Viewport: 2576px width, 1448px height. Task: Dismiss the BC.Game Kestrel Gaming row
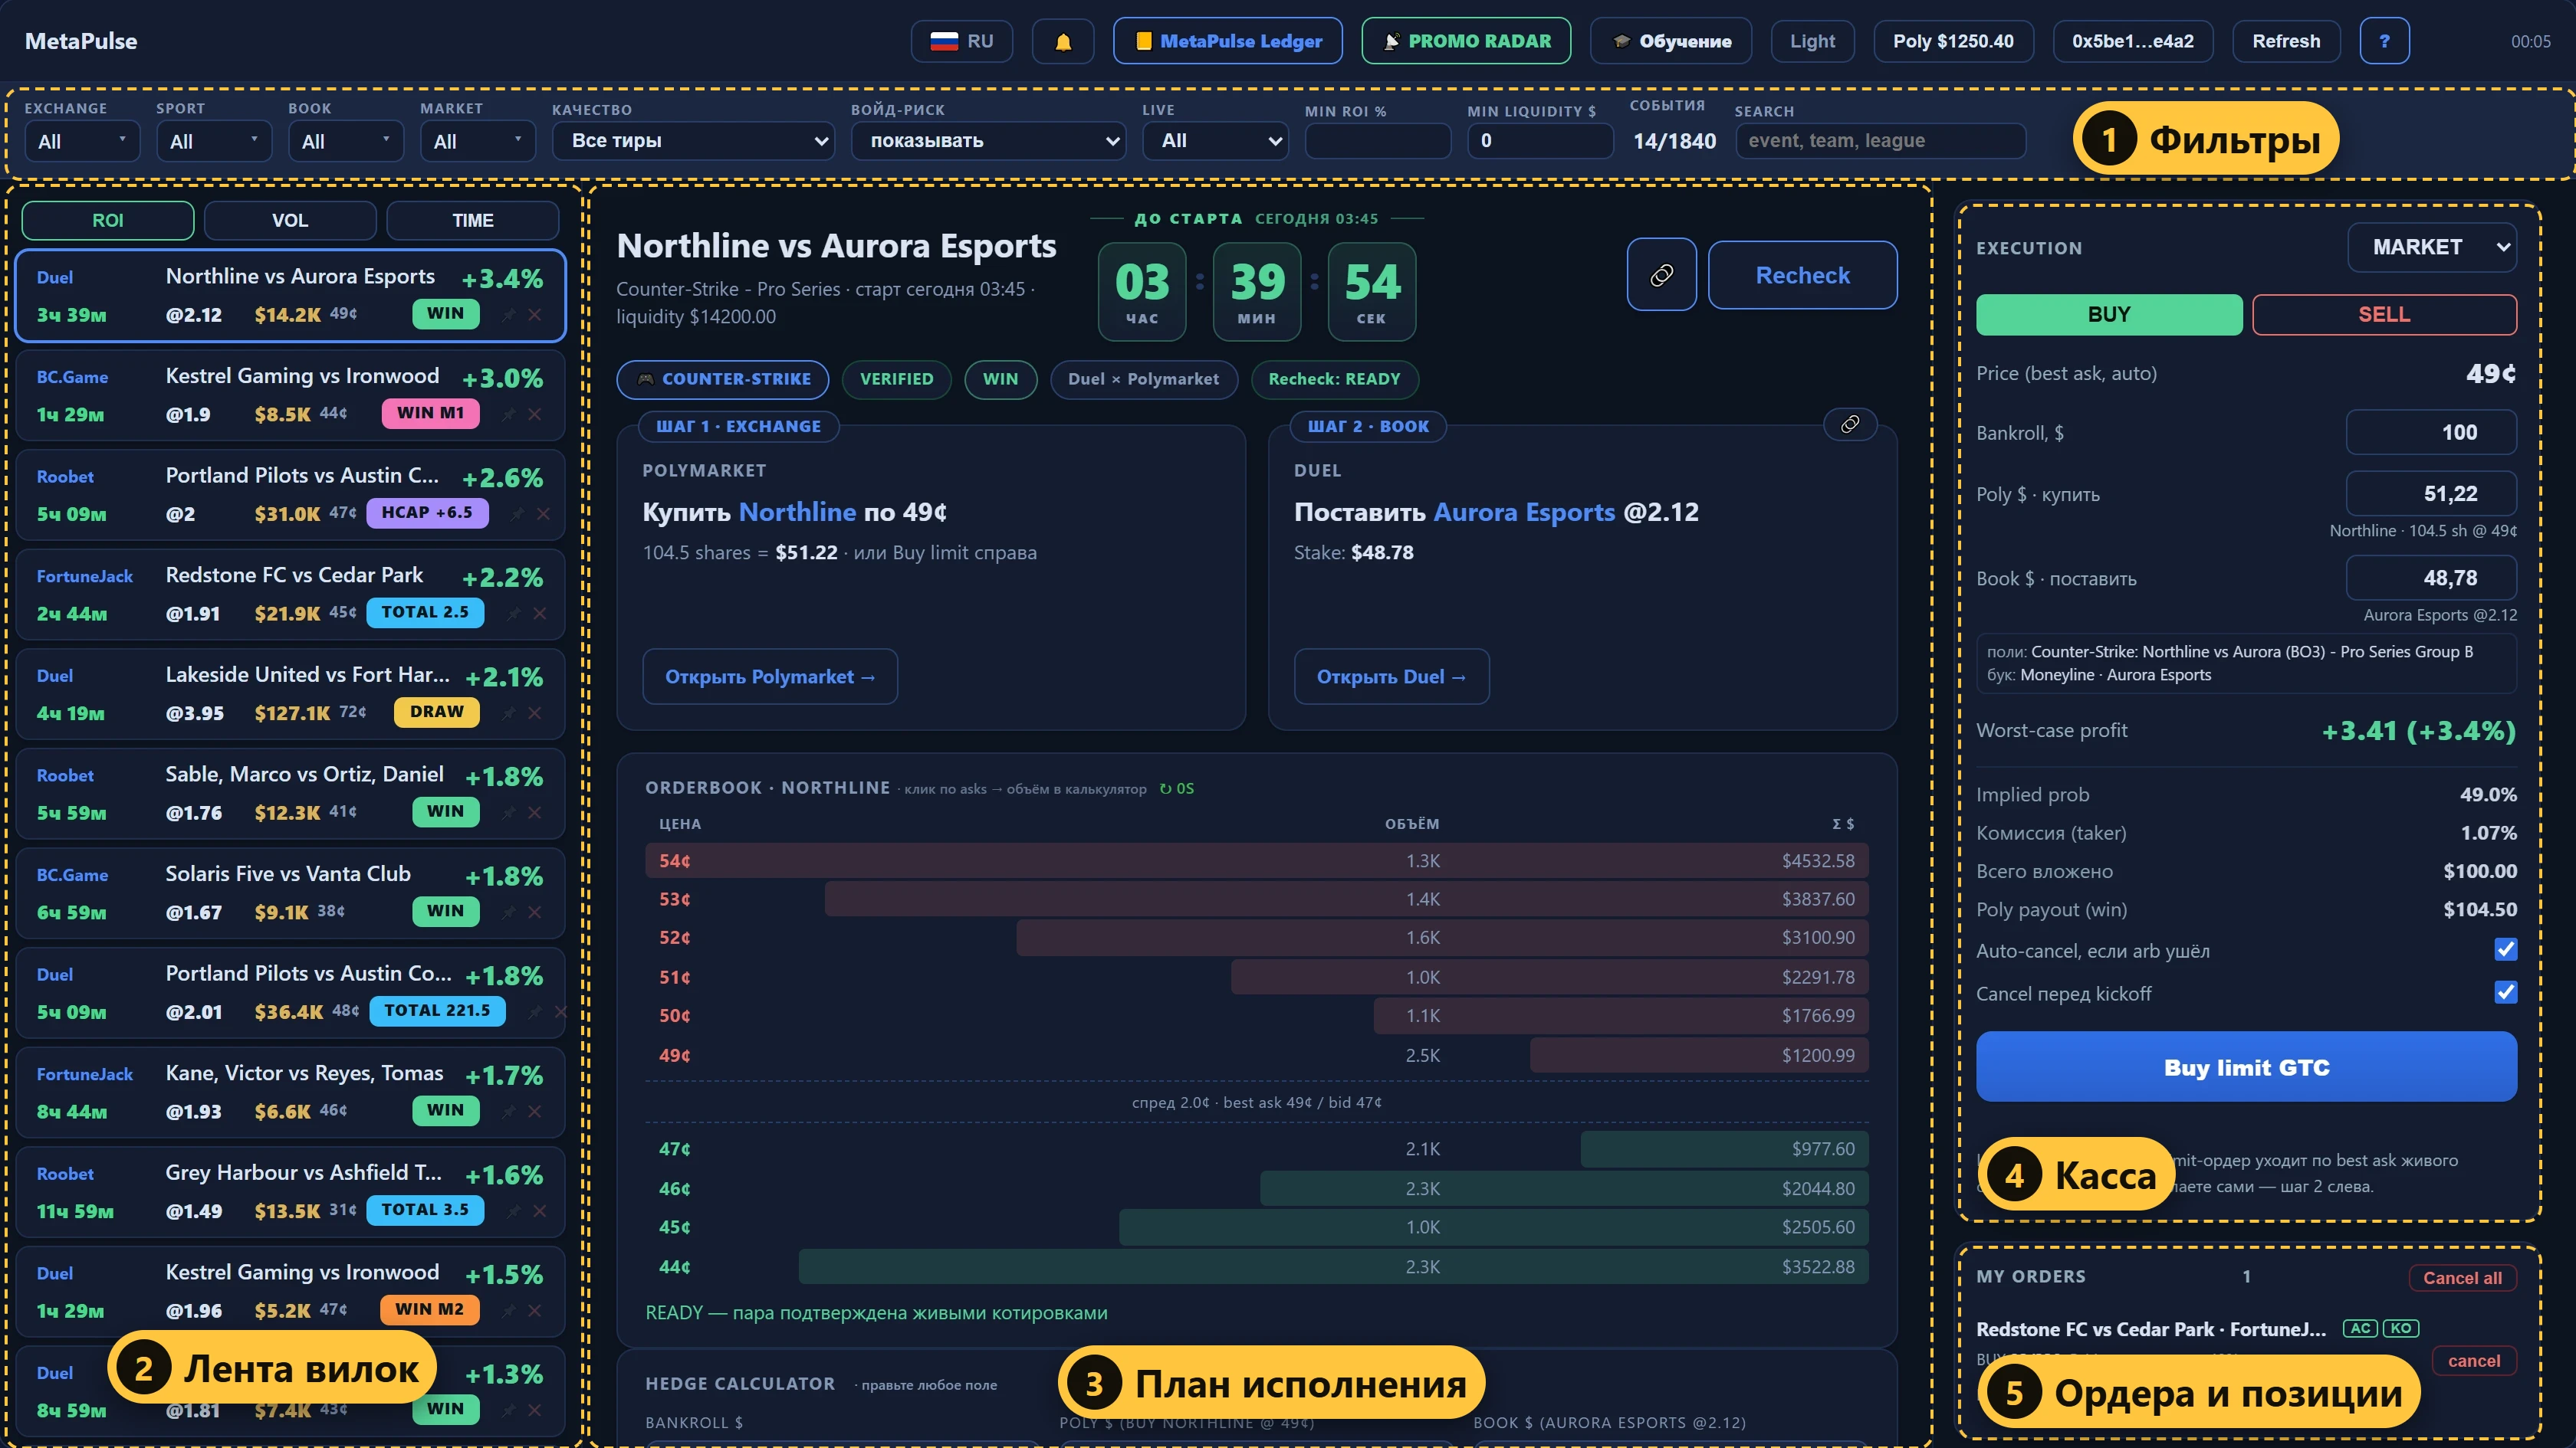(x=535, y=414)
